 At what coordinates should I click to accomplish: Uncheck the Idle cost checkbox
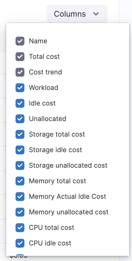click(20, 103)
